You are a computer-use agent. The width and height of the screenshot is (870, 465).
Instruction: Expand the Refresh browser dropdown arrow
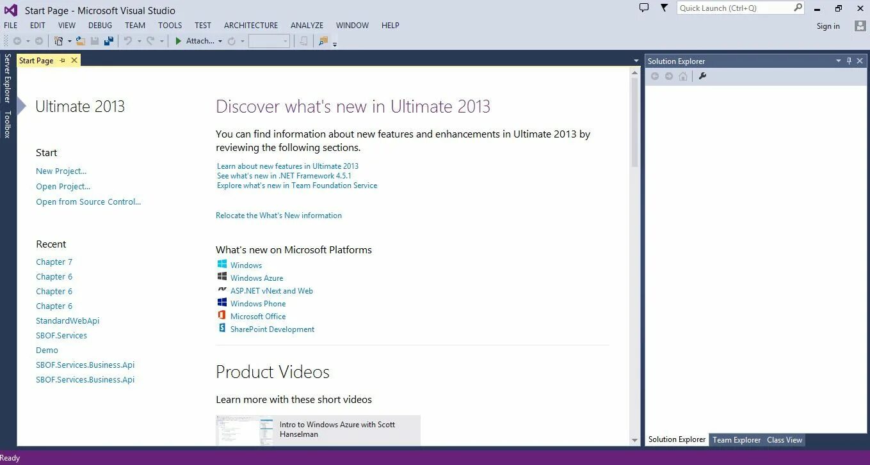(243, 41)
